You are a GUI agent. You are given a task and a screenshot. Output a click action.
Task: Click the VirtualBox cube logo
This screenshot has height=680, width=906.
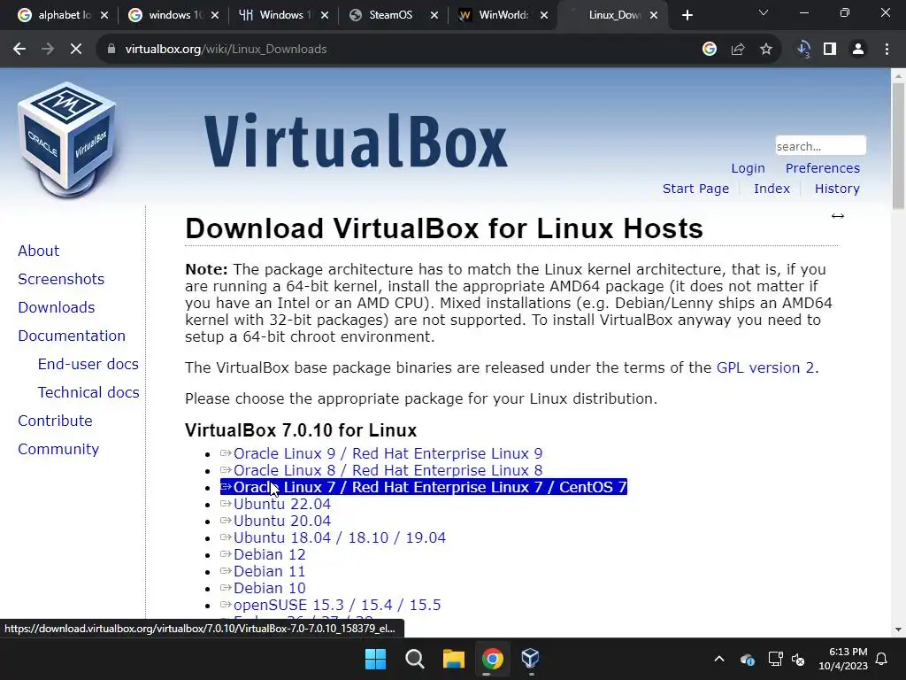coord(67,139)
